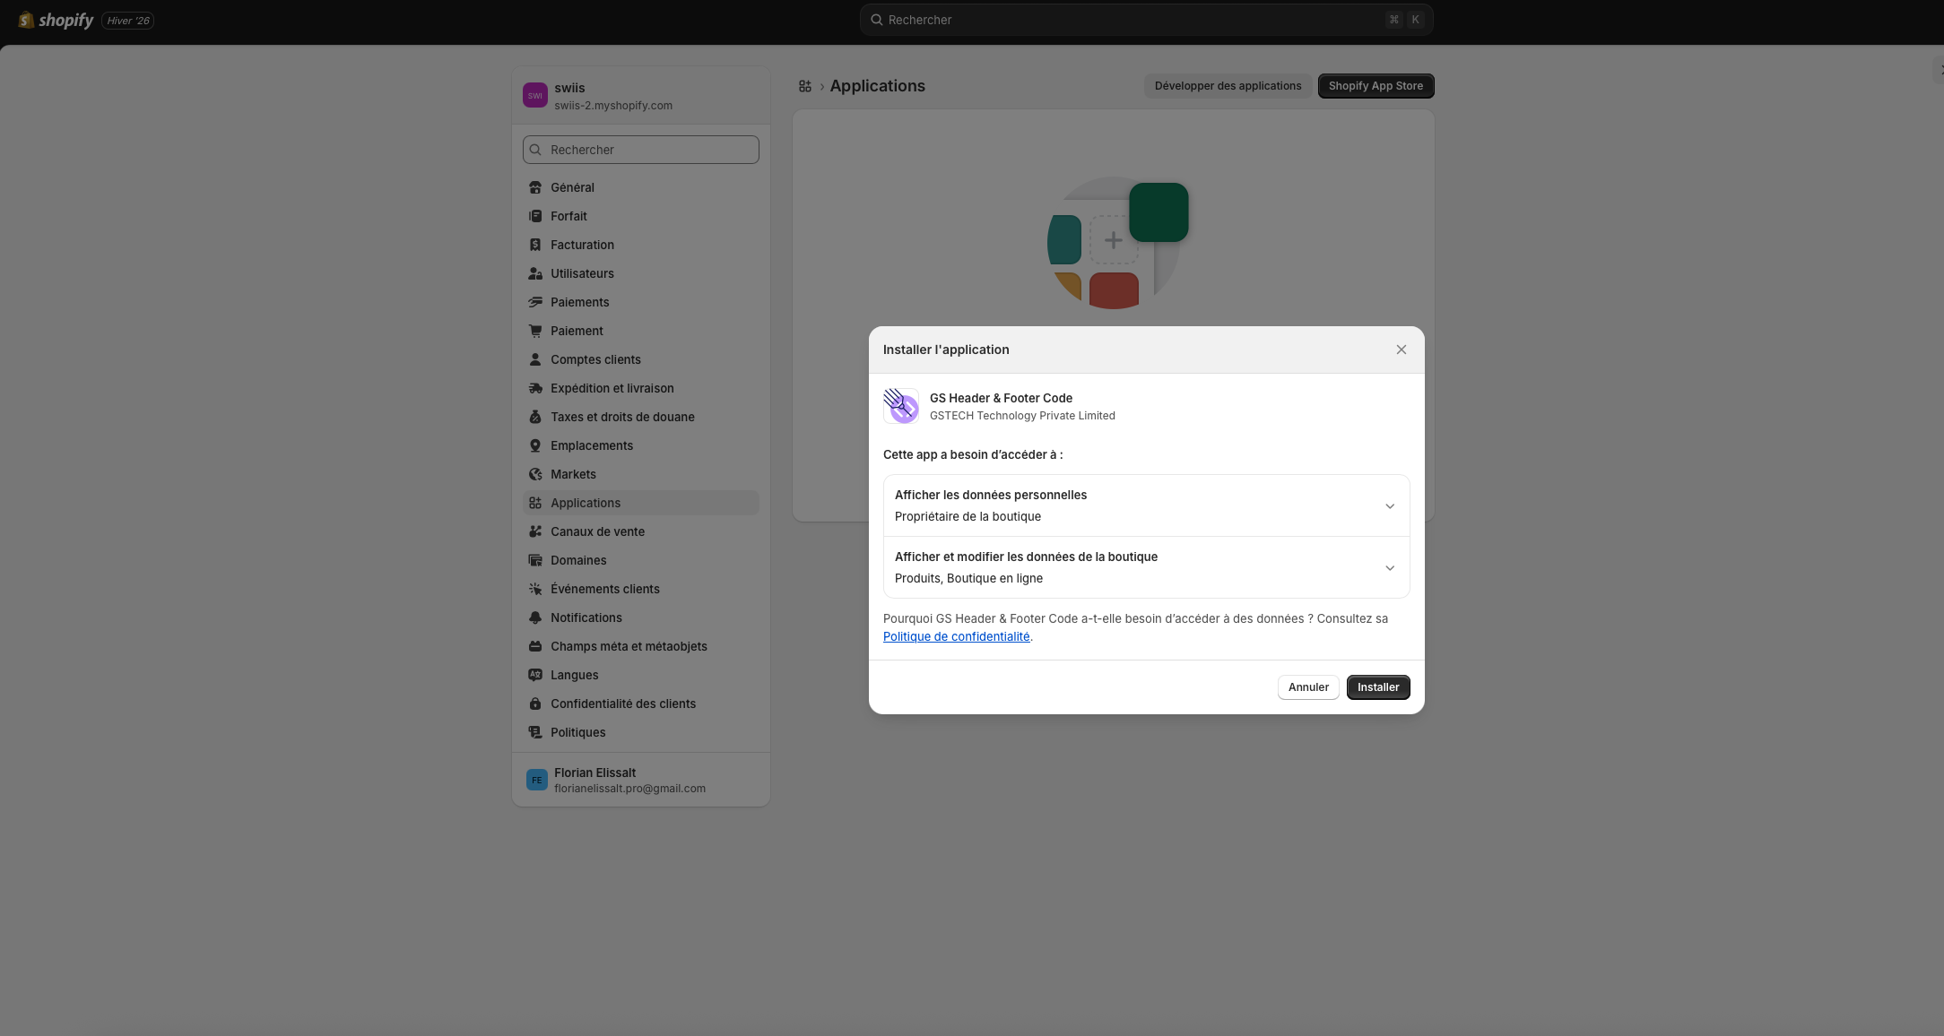Open Général settings with globe icon
1944x1036 pixels.
click(535, 187)
